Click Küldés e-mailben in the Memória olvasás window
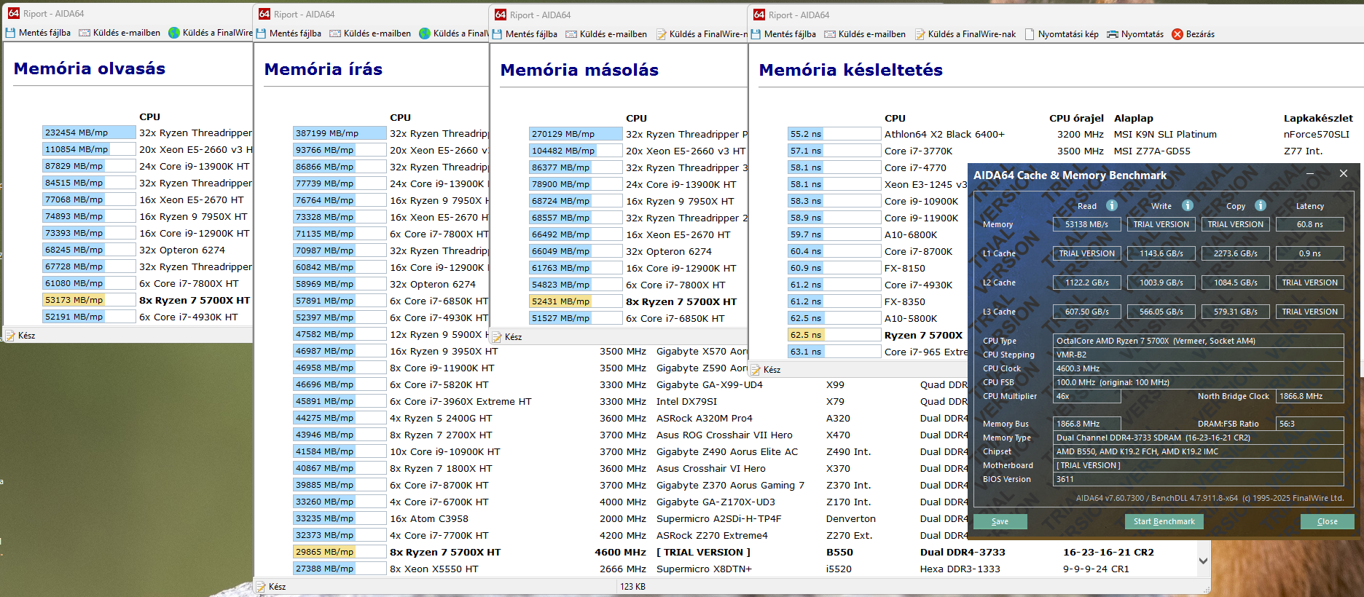The width and height of the screenshot is (1364, 597). tap(119, 33)
